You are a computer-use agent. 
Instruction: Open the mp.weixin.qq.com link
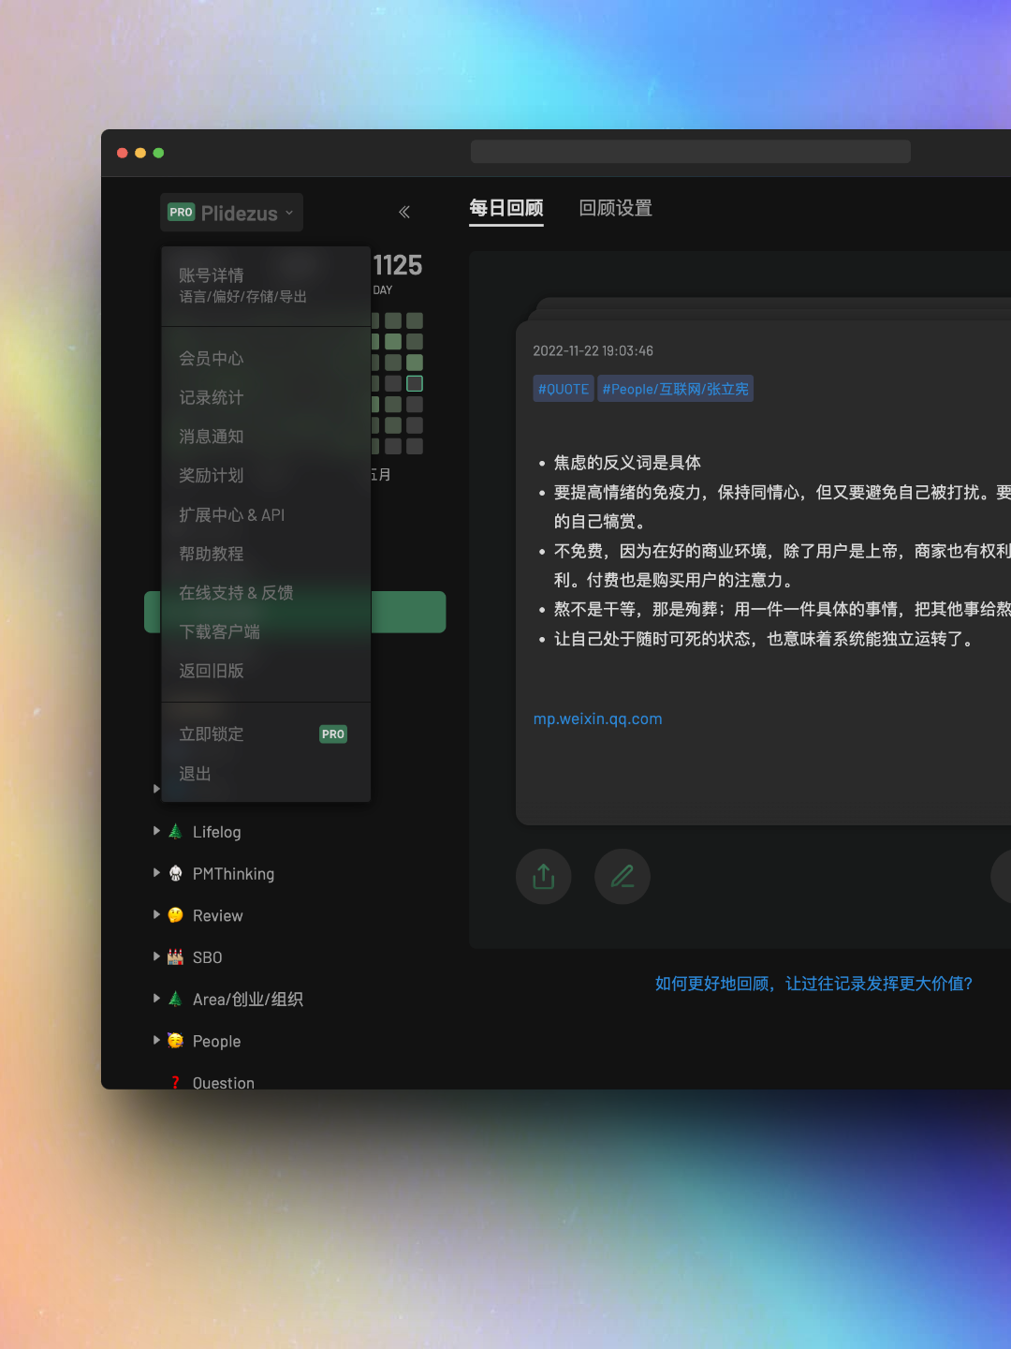pos(597,719)
